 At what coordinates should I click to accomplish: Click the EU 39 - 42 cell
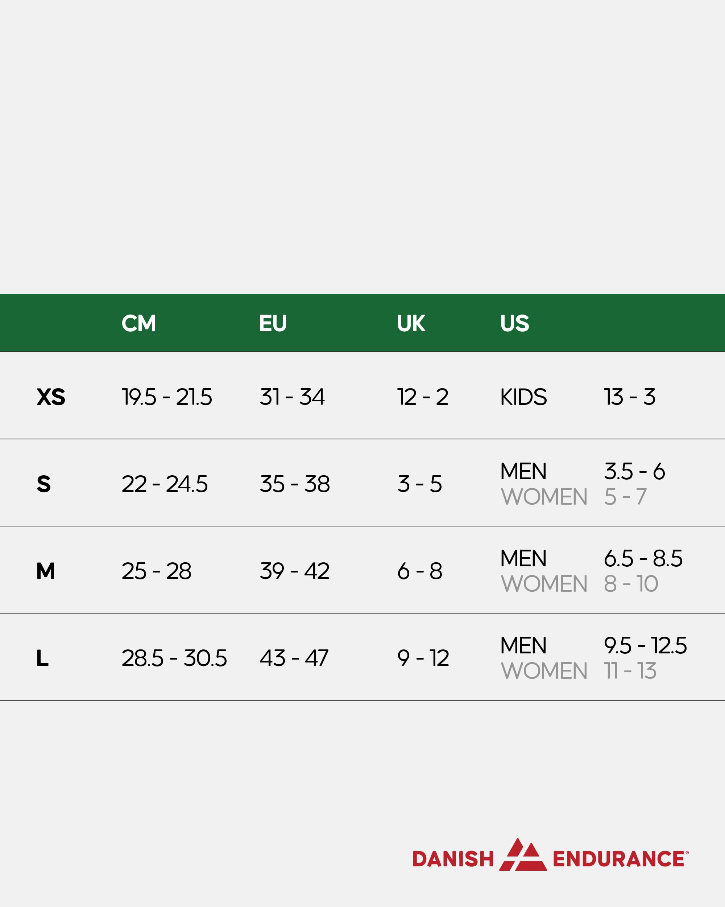point(294,571)
